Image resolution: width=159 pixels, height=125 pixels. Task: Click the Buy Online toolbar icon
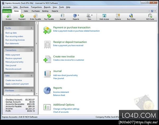(x=131, y=16)
